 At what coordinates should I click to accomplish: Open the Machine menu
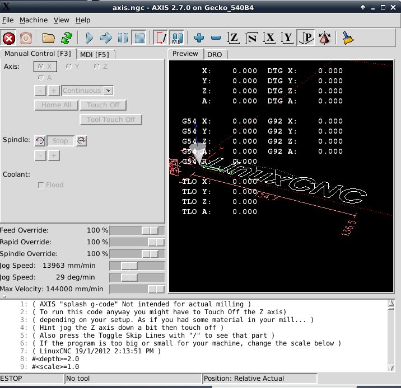[34, 20]
